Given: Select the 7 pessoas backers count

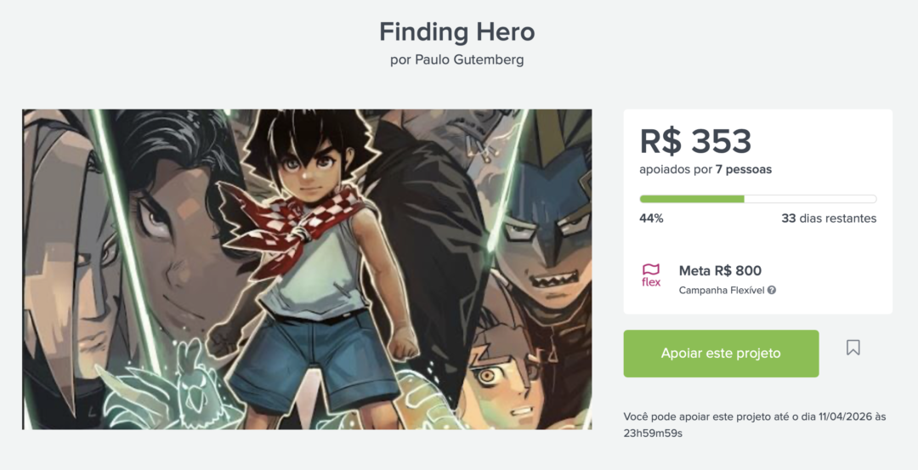Looking at the screenshot, I should click(744, 169).
